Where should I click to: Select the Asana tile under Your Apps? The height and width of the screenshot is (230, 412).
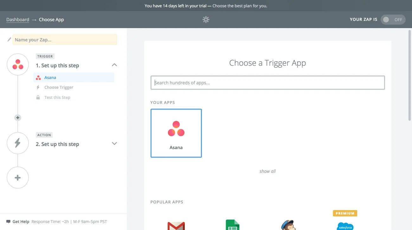point(176,133)
